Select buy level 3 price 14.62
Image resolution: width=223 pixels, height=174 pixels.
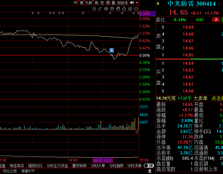pyautogui.click(x=188, y=77)
